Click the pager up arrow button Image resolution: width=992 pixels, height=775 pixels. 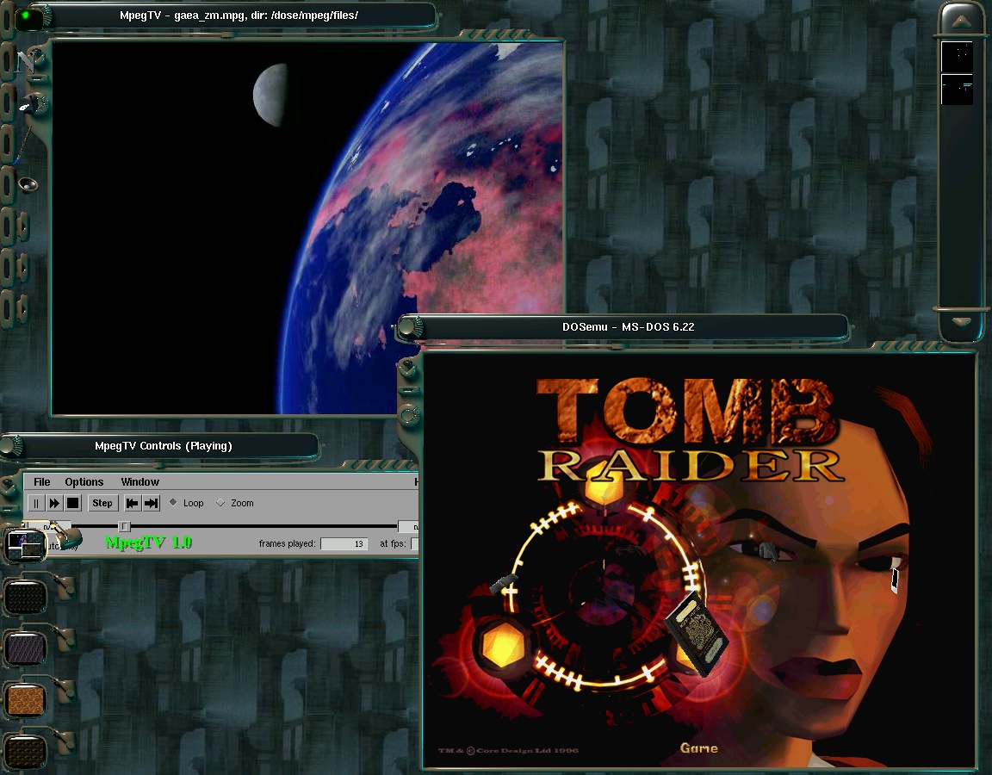coord(962,22)
